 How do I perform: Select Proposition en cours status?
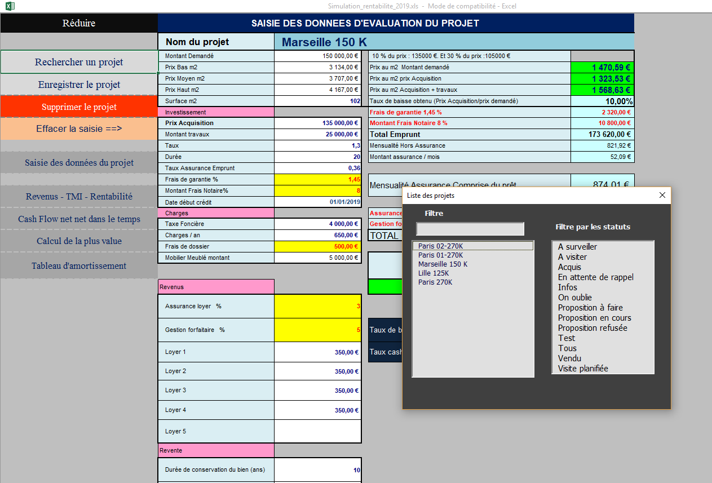[x=594, y=318]
